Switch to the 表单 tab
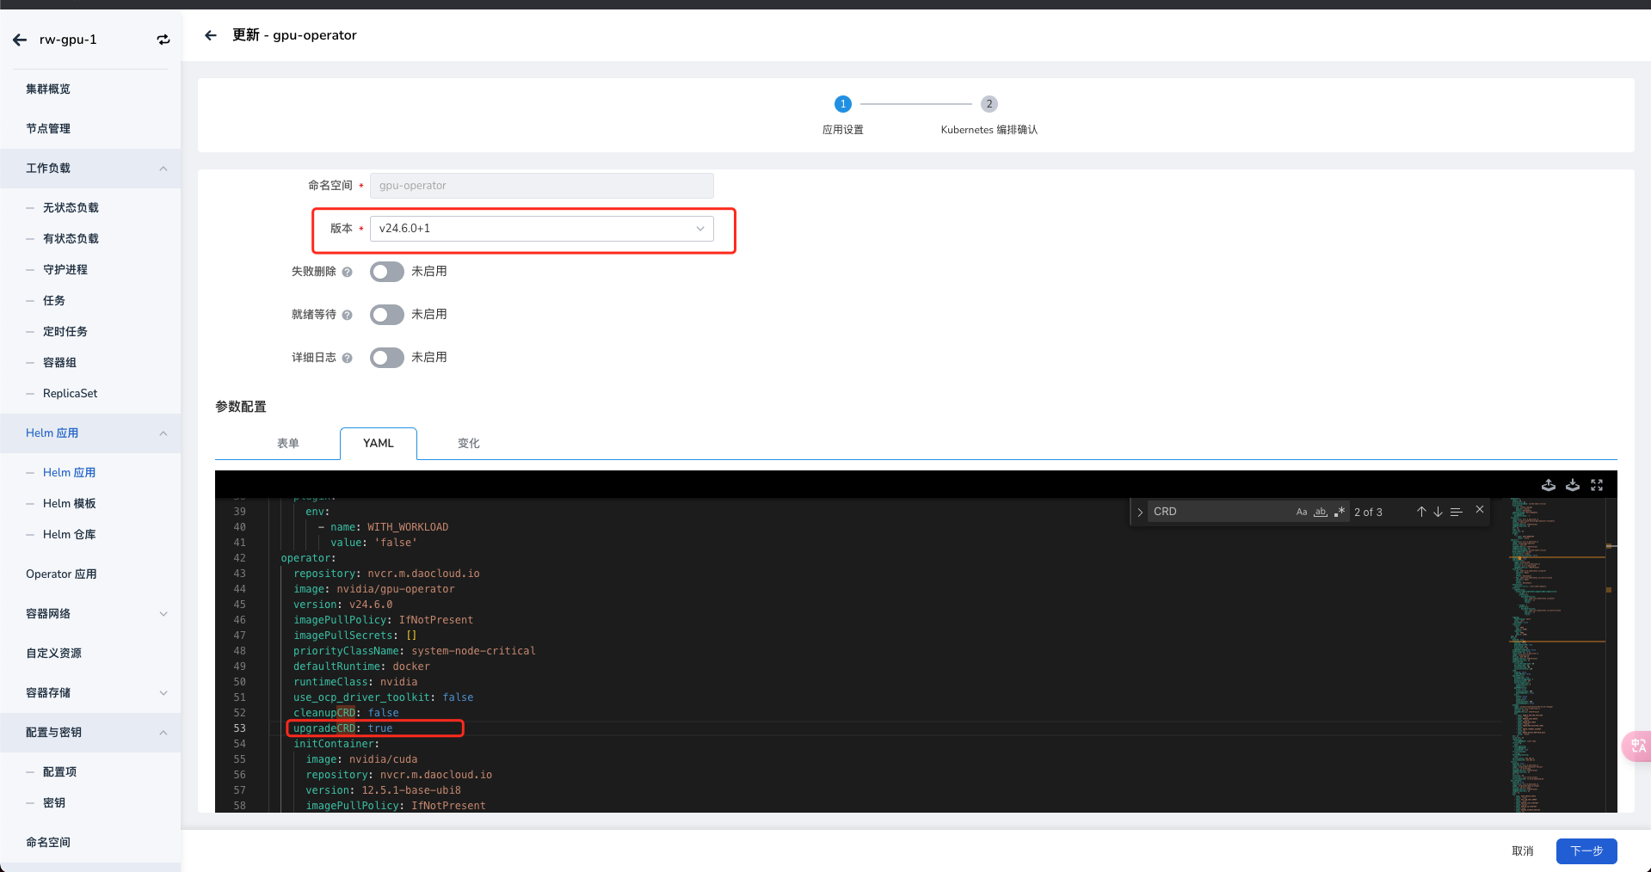This screenshot has height=872, width=1651. coord(287,443)
